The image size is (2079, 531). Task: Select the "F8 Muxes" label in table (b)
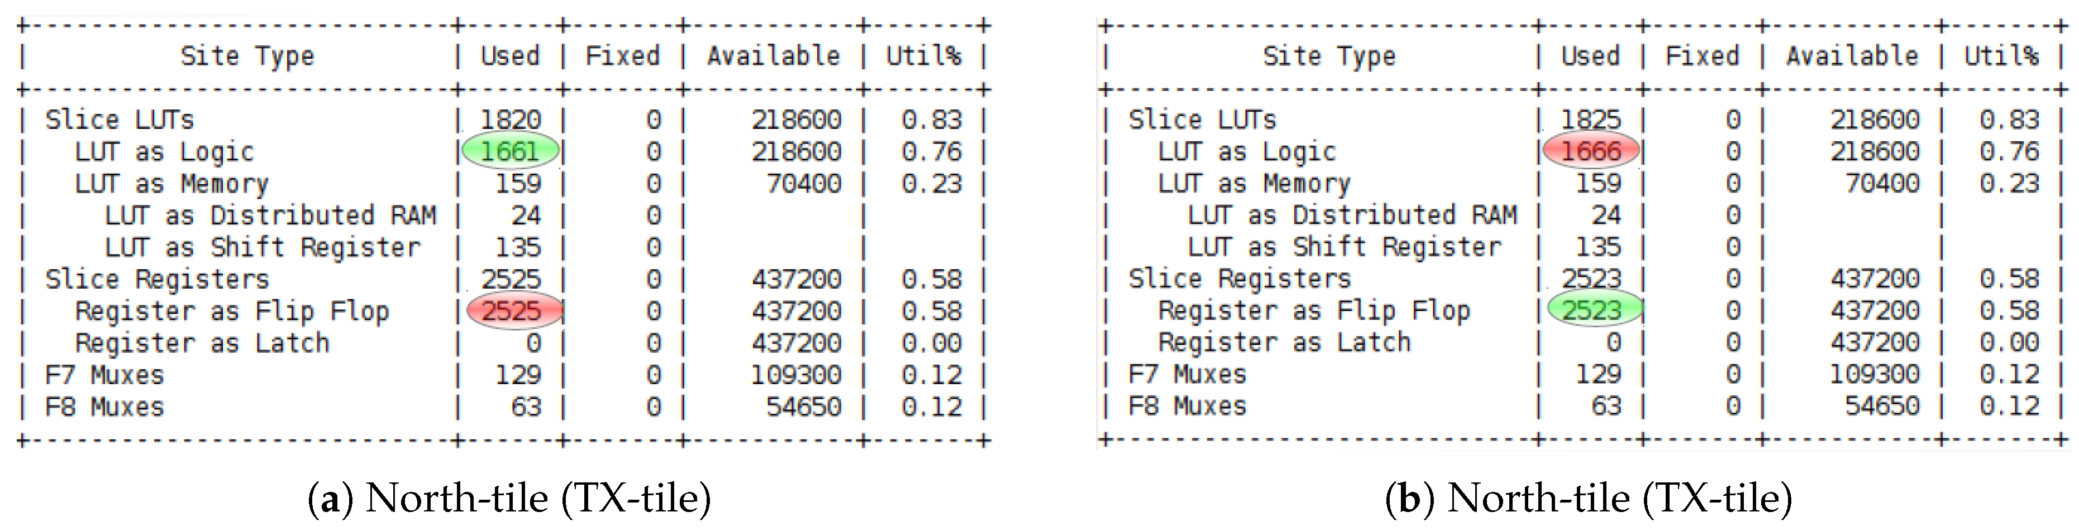[x=1187, y=406]
